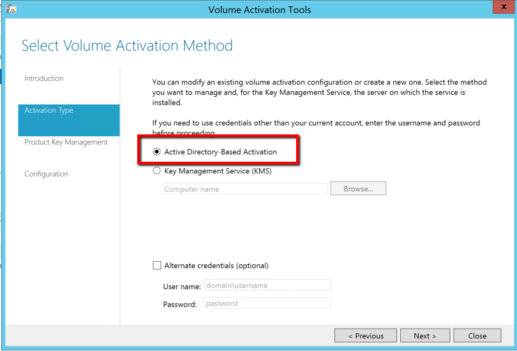The width and height of the screenshot is (517, 351).
Task: Go to the Introduction step in the sidebar
Action: click(x=44, y=78)
